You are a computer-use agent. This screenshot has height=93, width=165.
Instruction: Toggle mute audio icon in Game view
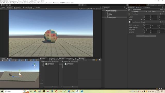89,9
